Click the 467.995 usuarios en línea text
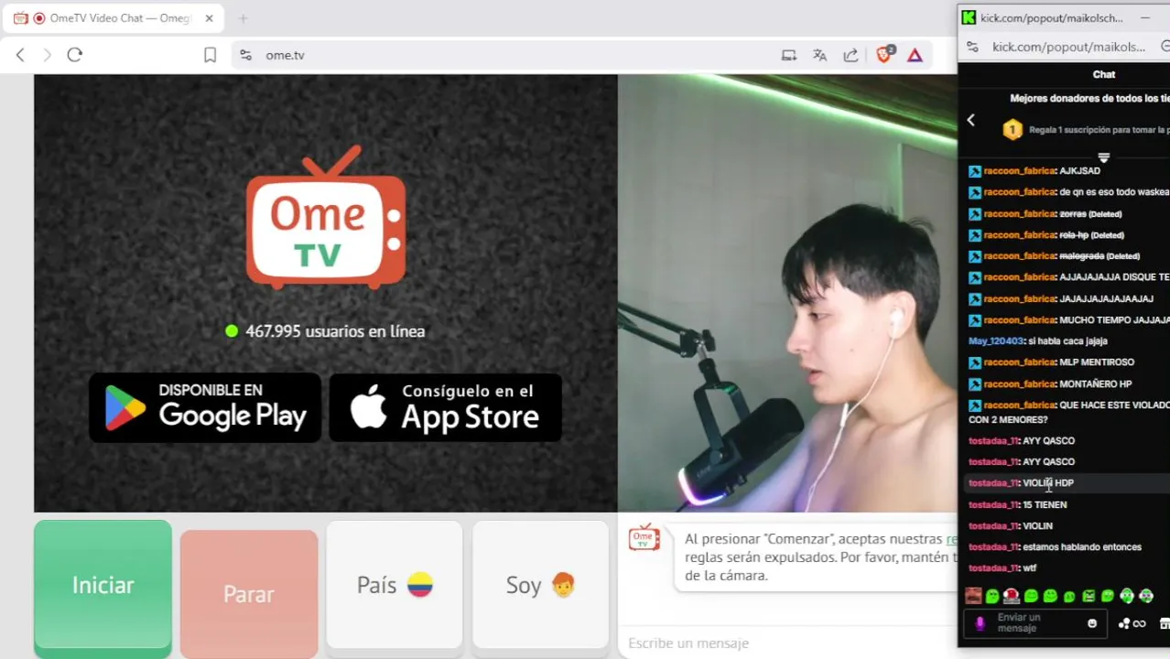This screenshot has width=1170, height=659. pyautogui.click(x=335, y=331)
